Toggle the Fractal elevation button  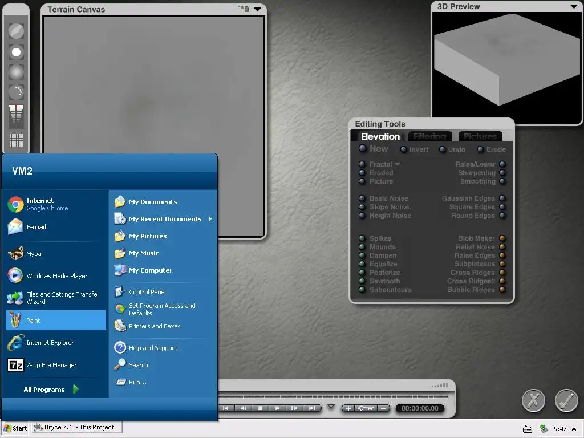coord(362,164)
